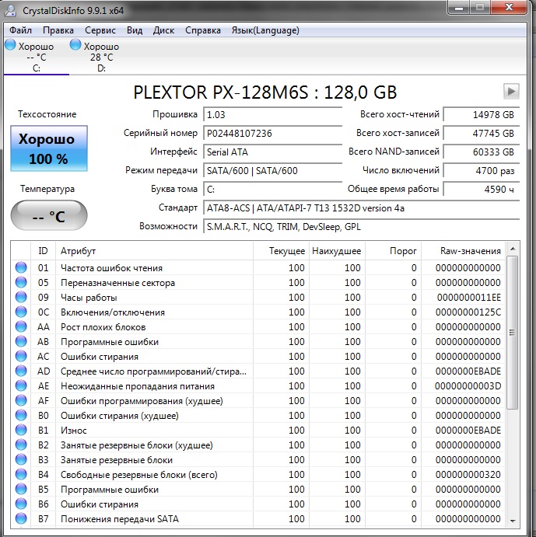Click status orb for attribute AA

pos(21,326)
